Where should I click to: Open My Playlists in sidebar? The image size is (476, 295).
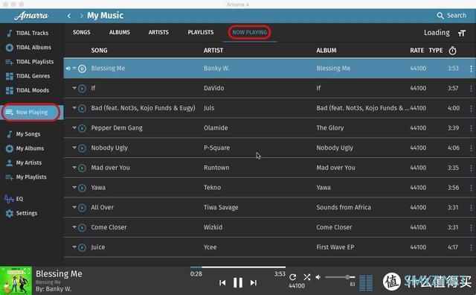pos(27,177)
